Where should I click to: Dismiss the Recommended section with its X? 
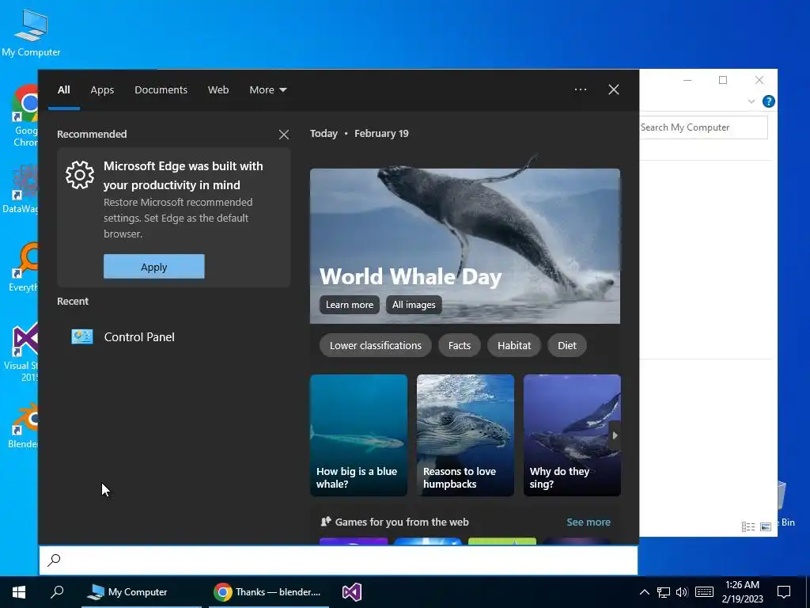(x=284, y=135)
